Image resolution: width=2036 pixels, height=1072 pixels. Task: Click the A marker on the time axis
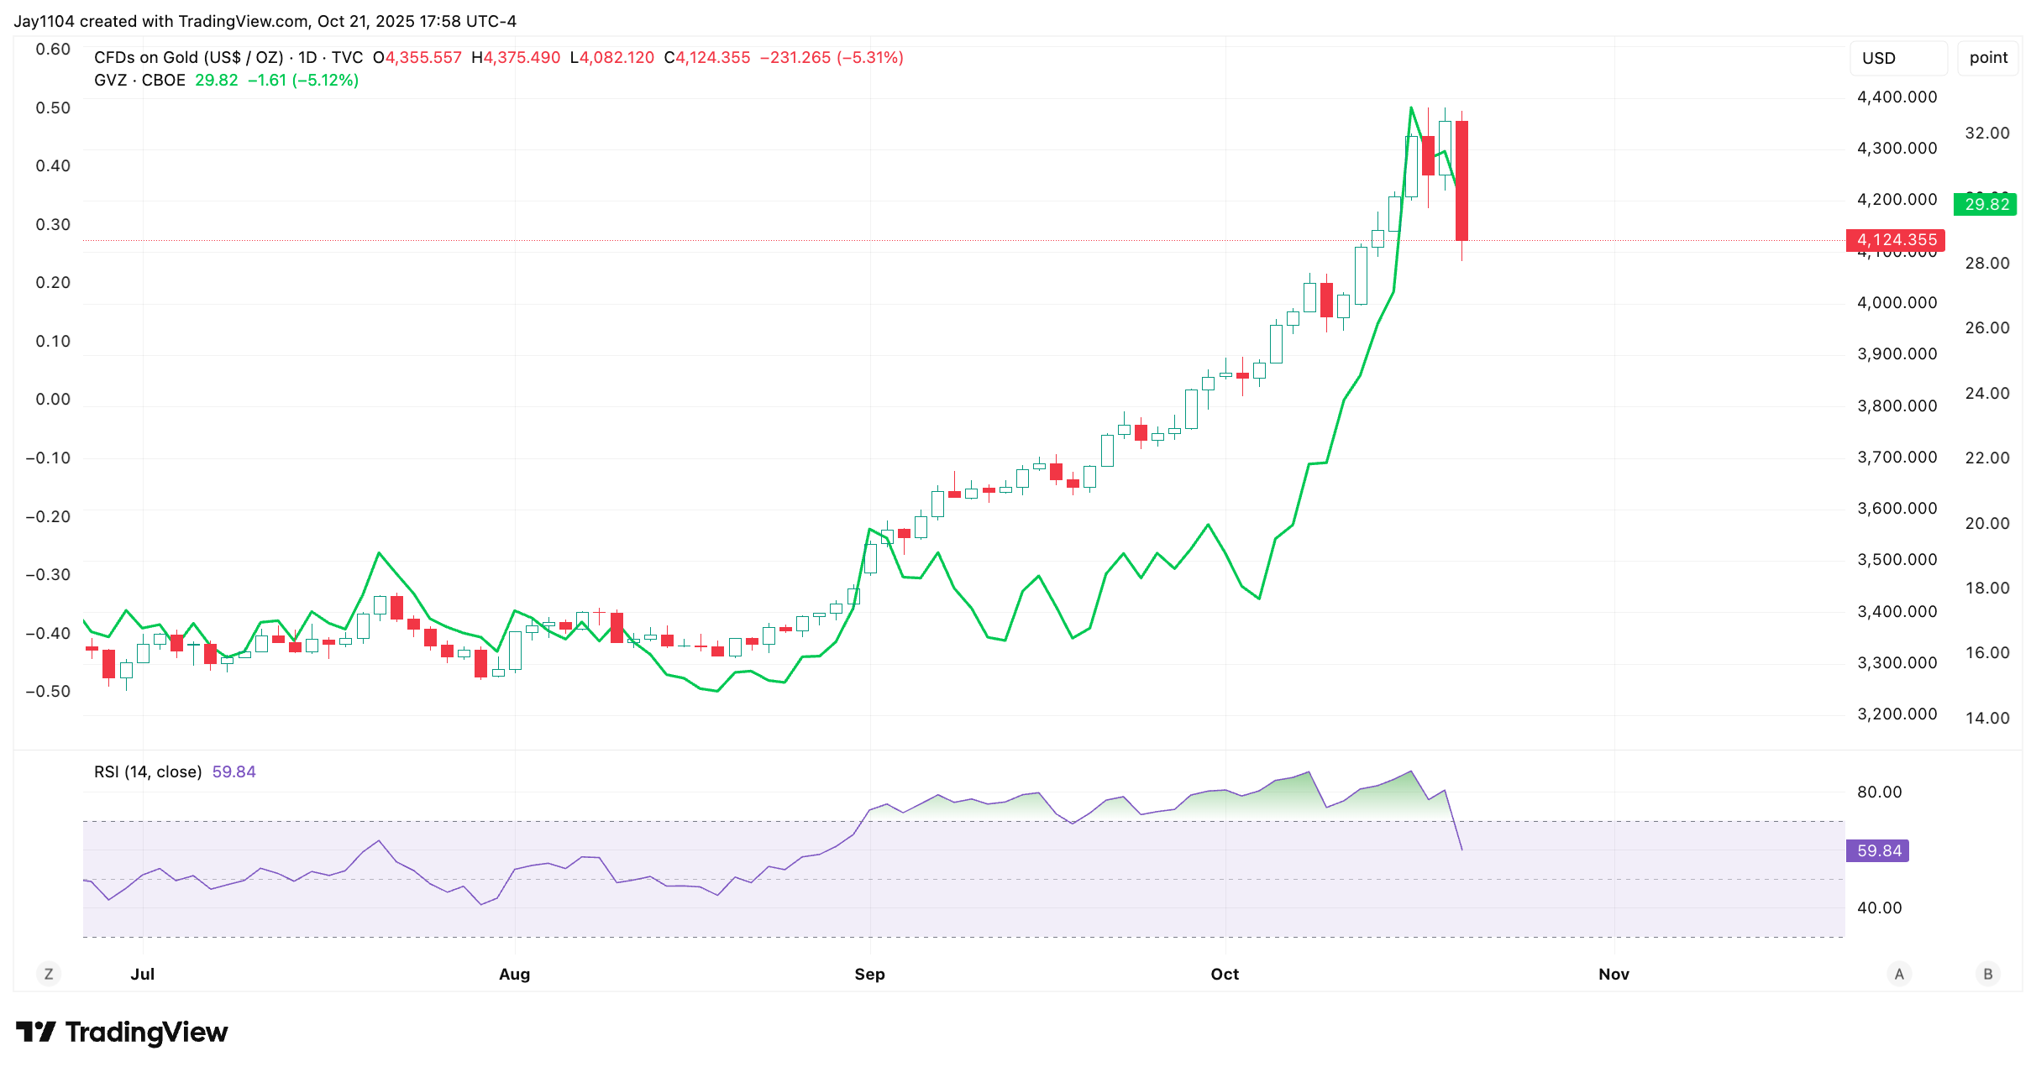click(x=1899, y=974)
